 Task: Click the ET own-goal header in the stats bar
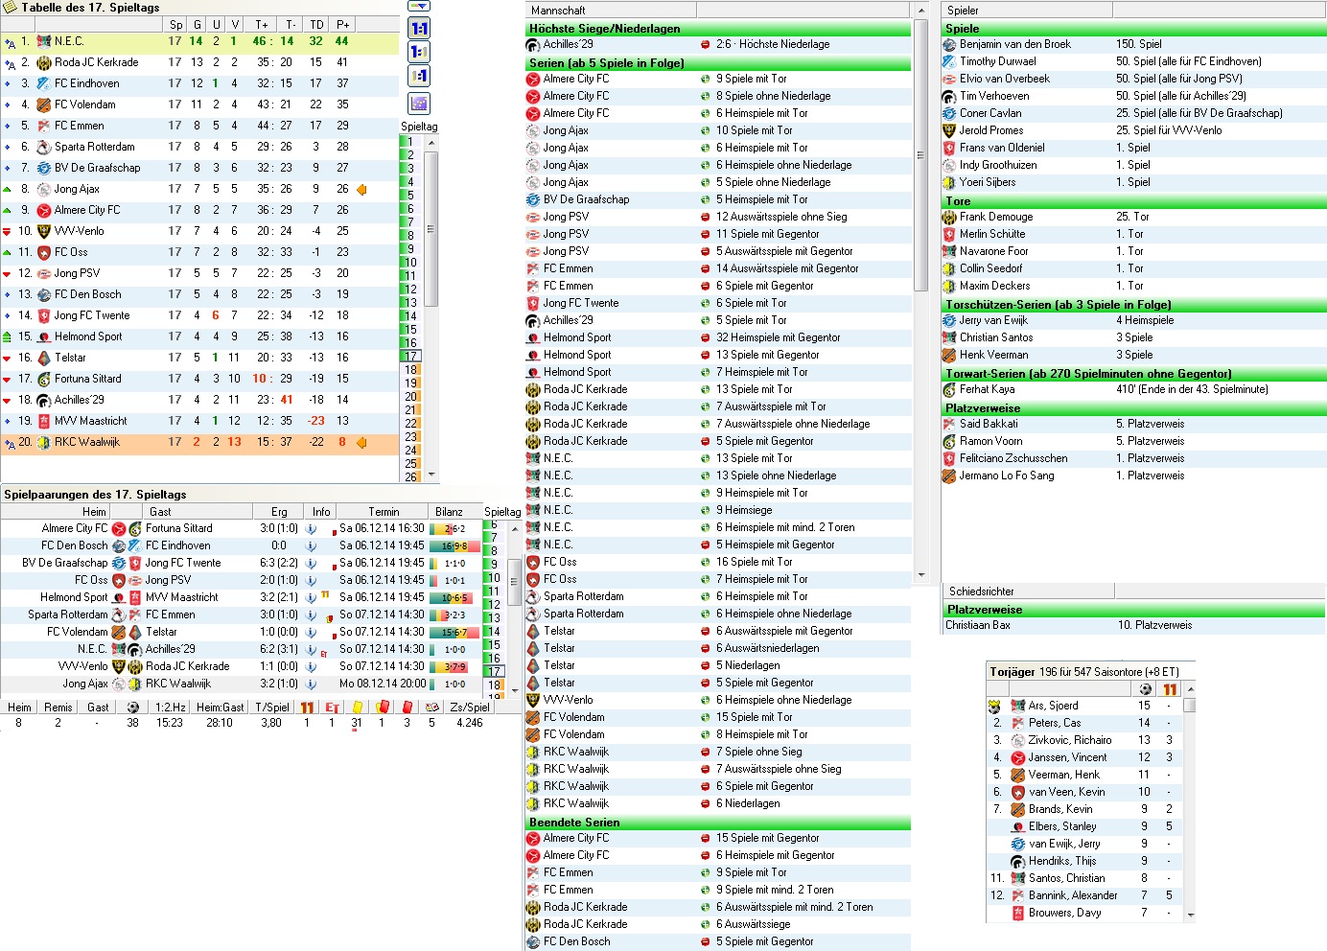(x=332, y=707)
